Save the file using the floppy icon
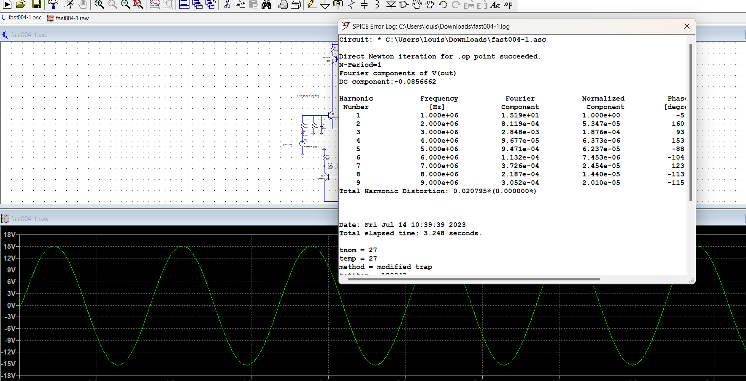 (x=37, y=4)
